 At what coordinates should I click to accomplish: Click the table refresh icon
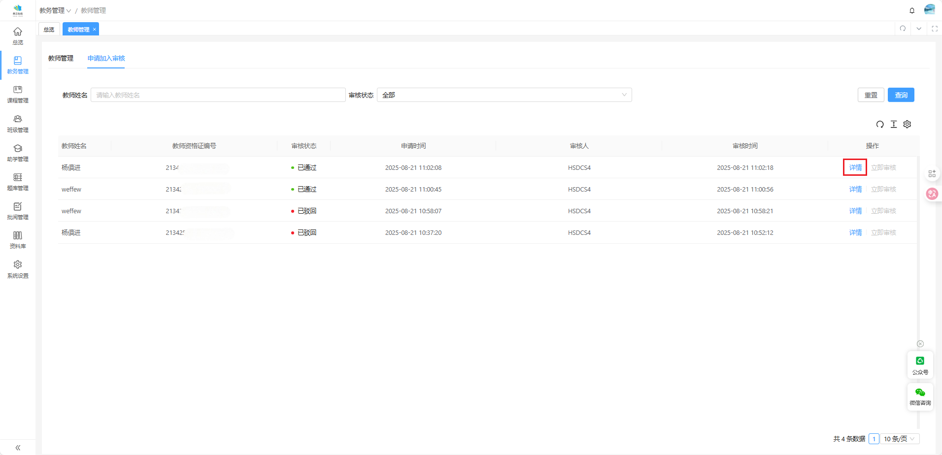click(880, 124)
